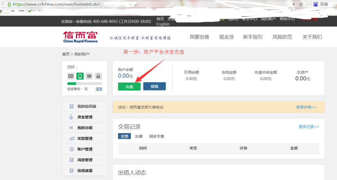Screen dimensions: 337x180
Task: Click the 充值未转金额 0.00元 value
Action: [266, 79]
